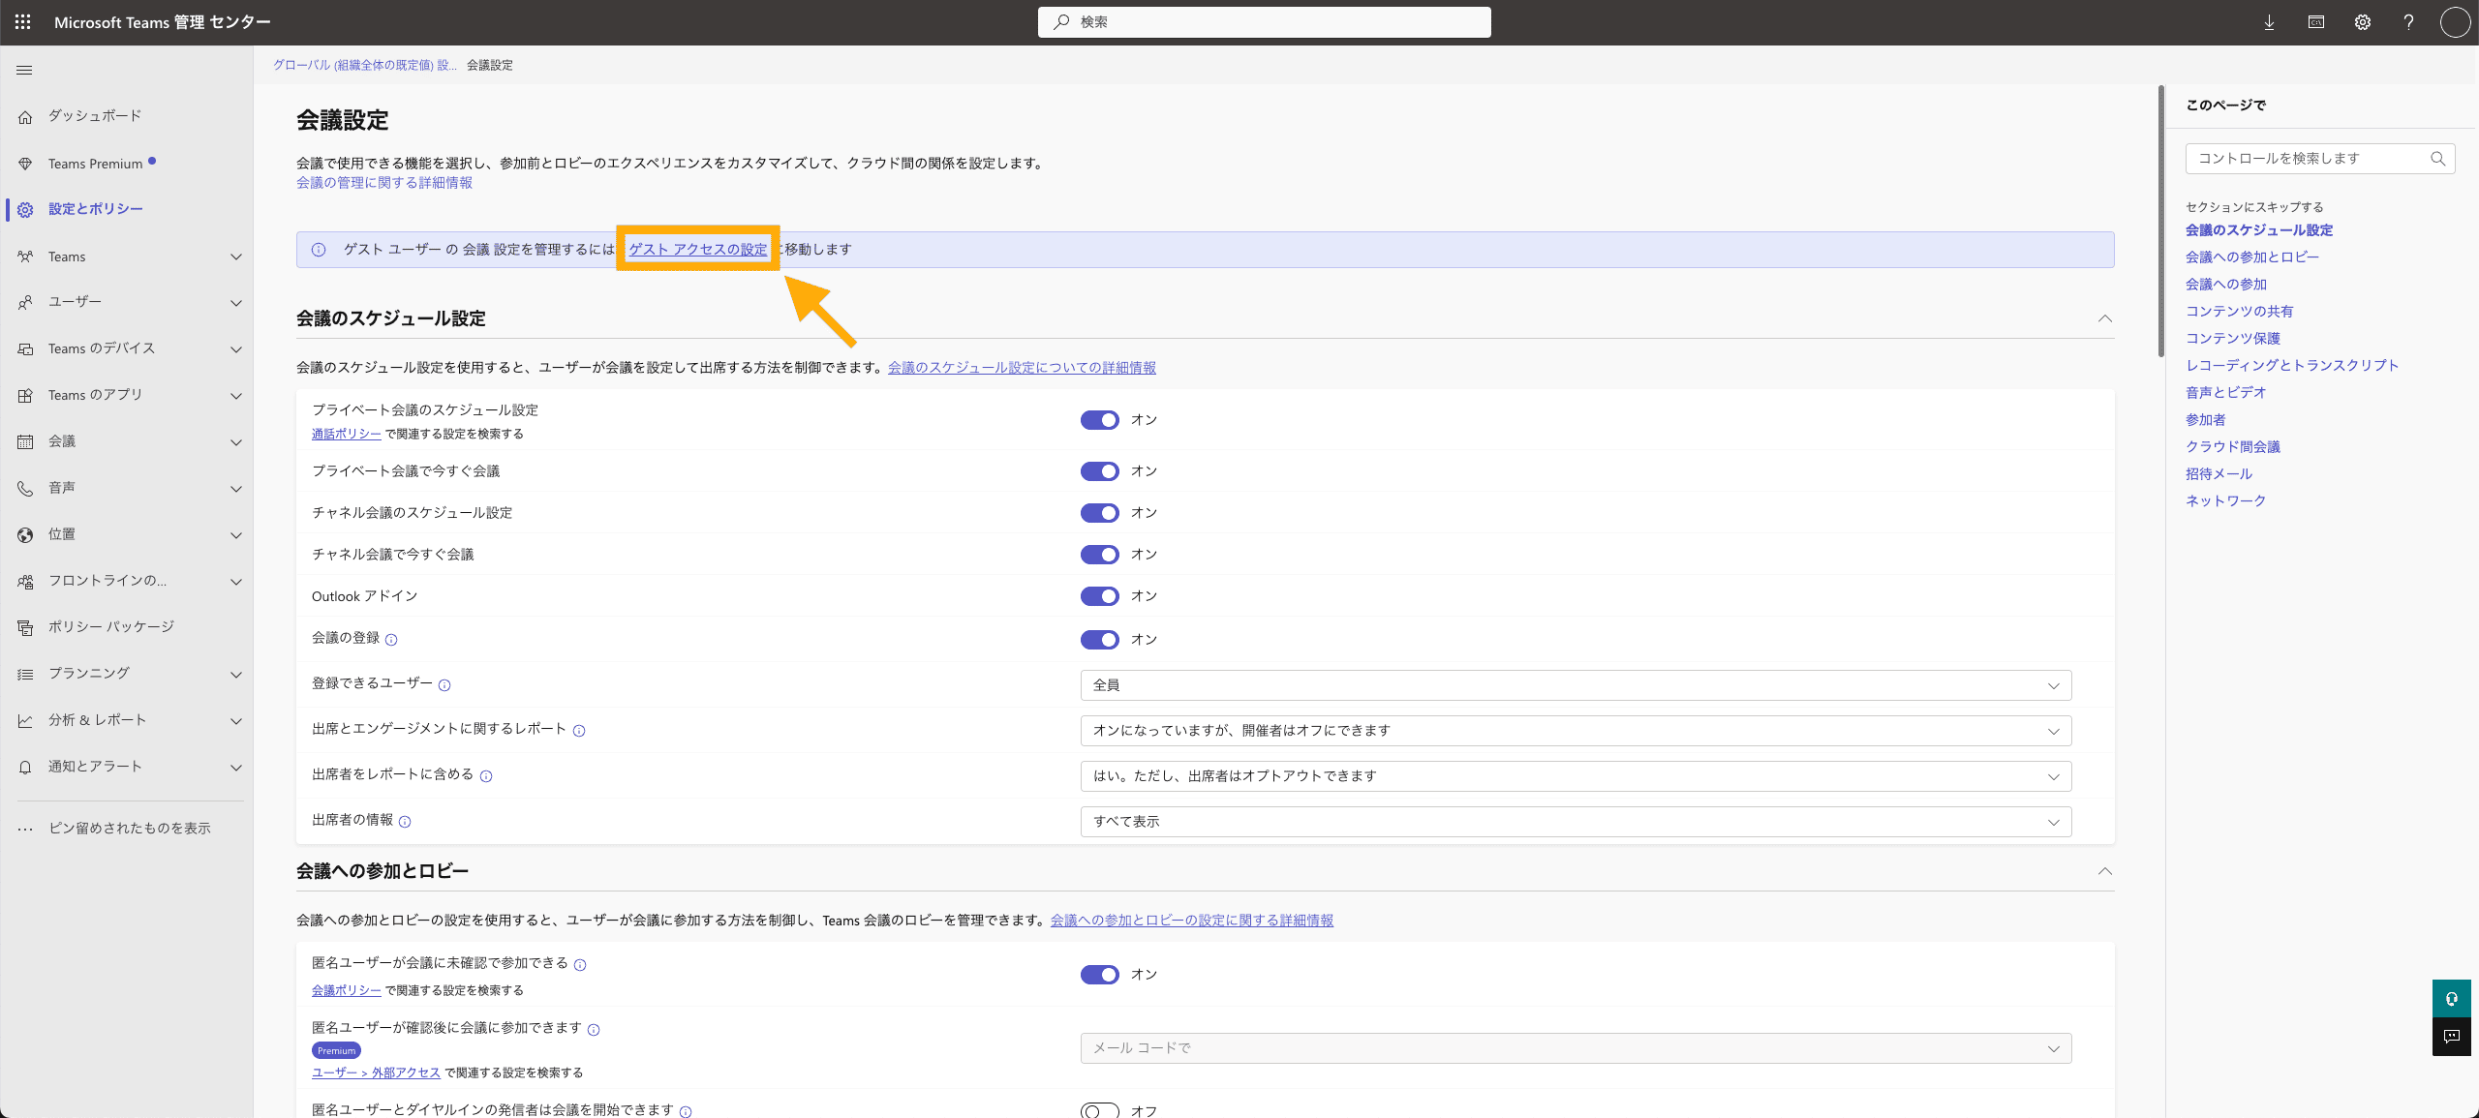Viewport: 2479px width, 1118px height.
Task: Focus the コントロールを検索します field
Action: click(x=2319, y=159)
